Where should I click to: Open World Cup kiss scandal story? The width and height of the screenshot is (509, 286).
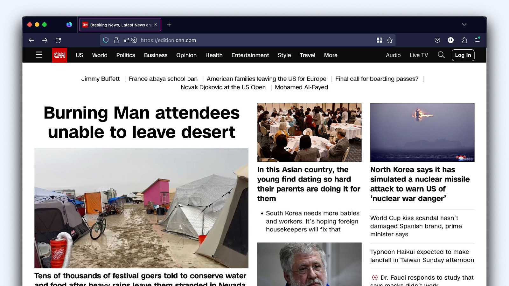(x=416, y=226)
